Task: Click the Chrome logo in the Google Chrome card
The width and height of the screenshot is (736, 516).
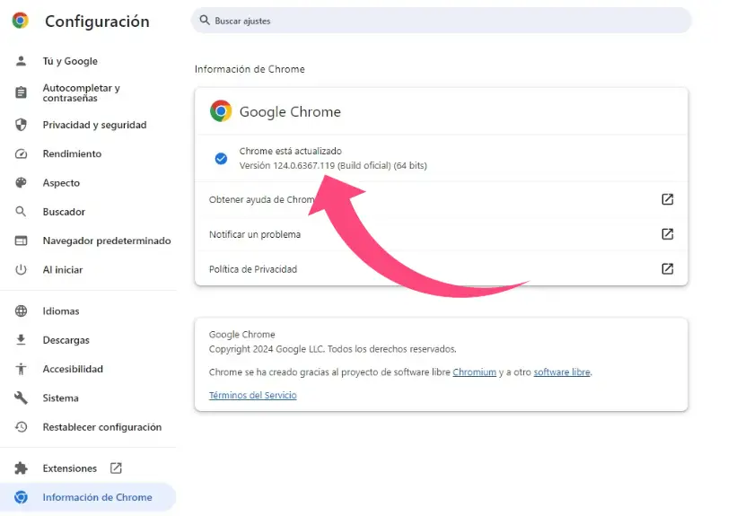Action: click(x=221, y=111)
